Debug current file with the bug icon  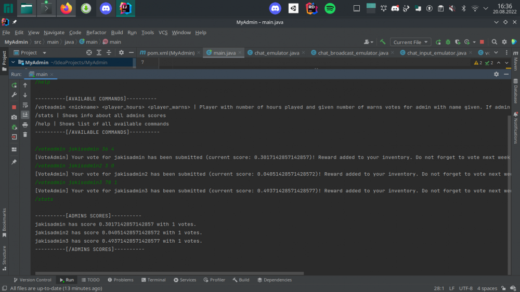448,42
